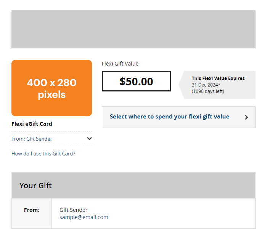This screenshot has height=229, width=267.
Task: Click 'This Flexi Value Expires' callout heading
Action: tap(218, 78)
